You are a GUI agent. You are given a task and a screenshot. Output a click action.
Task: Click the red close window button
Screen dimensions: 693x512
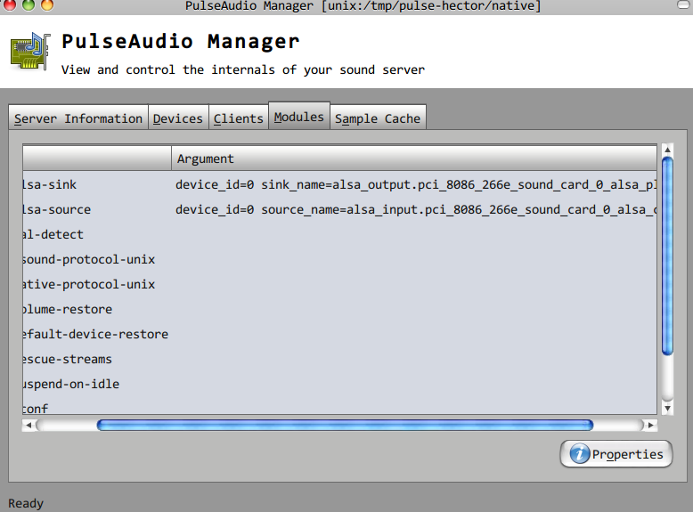(10, 4)
